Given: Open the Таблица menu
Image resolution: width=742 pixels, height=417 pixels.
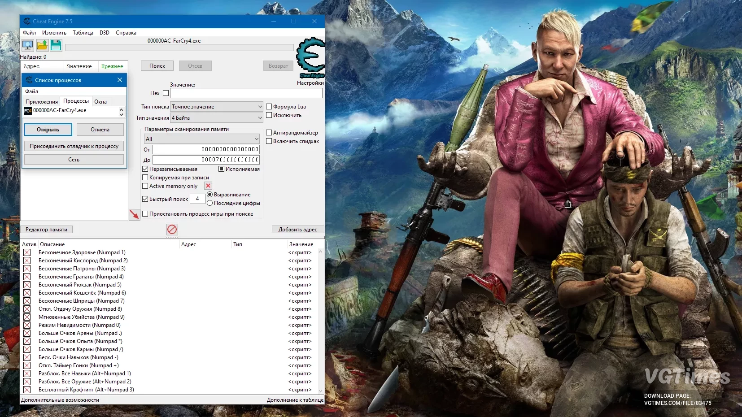Looking at the screenshot, I should [x=83, y=33].
